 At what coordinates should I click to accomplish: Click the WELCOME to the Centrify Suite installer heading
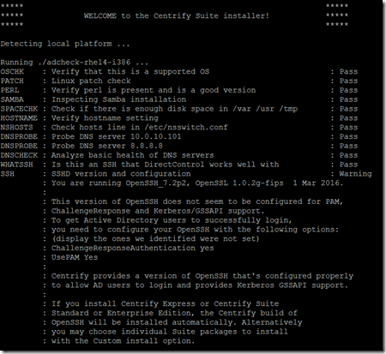coord(177,15)
